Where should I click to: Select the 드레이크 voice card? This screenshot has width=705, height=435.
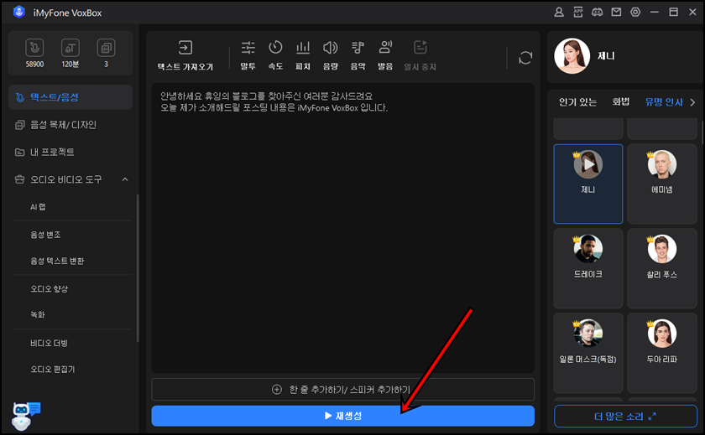coord(588,268)
